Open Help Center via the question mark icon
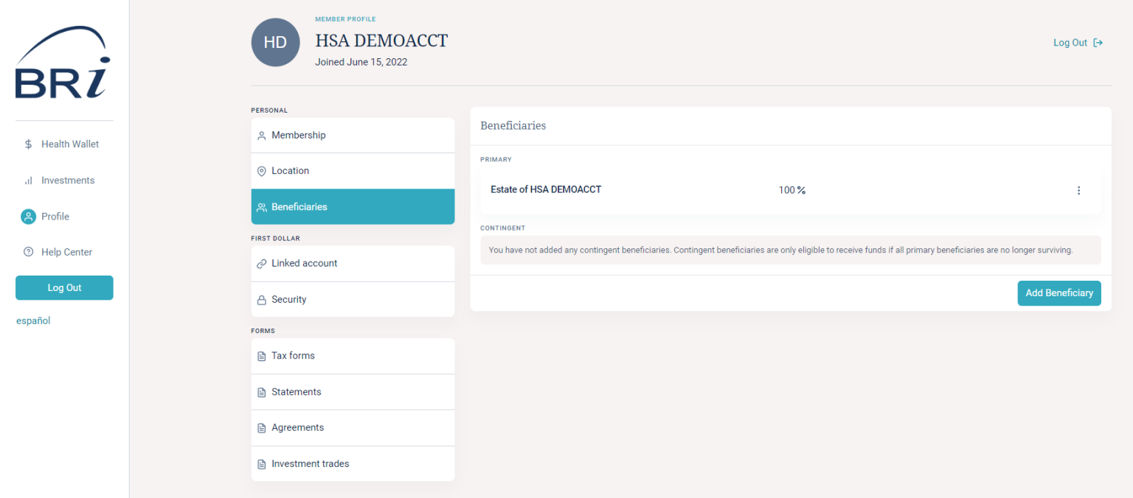This screenshot has width=1133, height=498. (x=28, y=251)
